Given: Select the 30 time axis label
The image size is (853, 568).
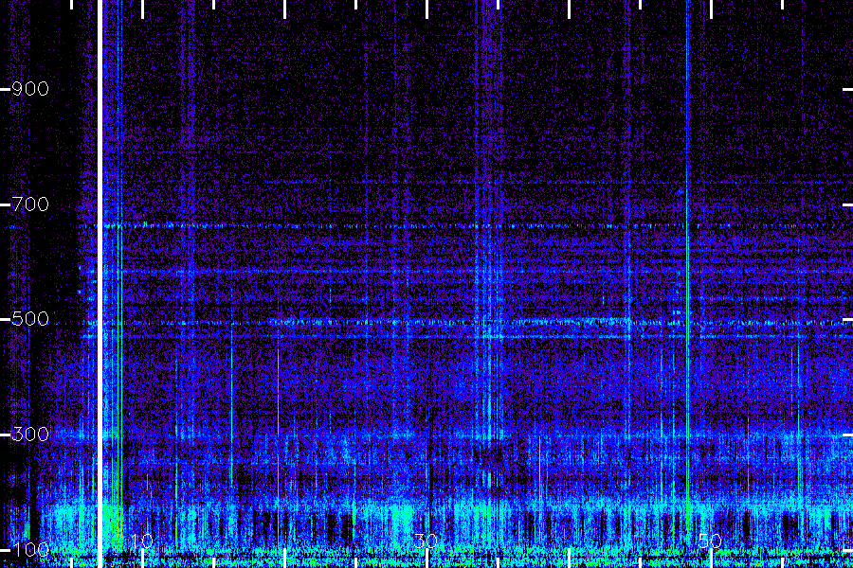Looking at the screenshot, I should point(426,541).
